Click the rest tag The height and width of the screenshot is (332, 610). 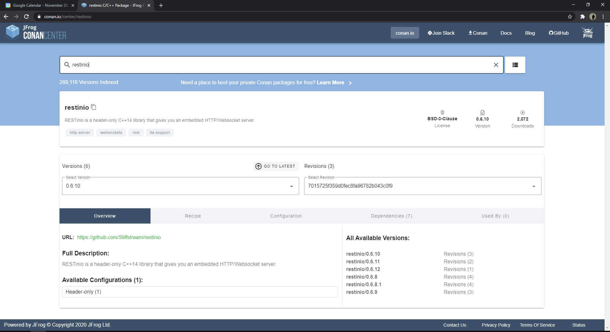tap(136, 132)
